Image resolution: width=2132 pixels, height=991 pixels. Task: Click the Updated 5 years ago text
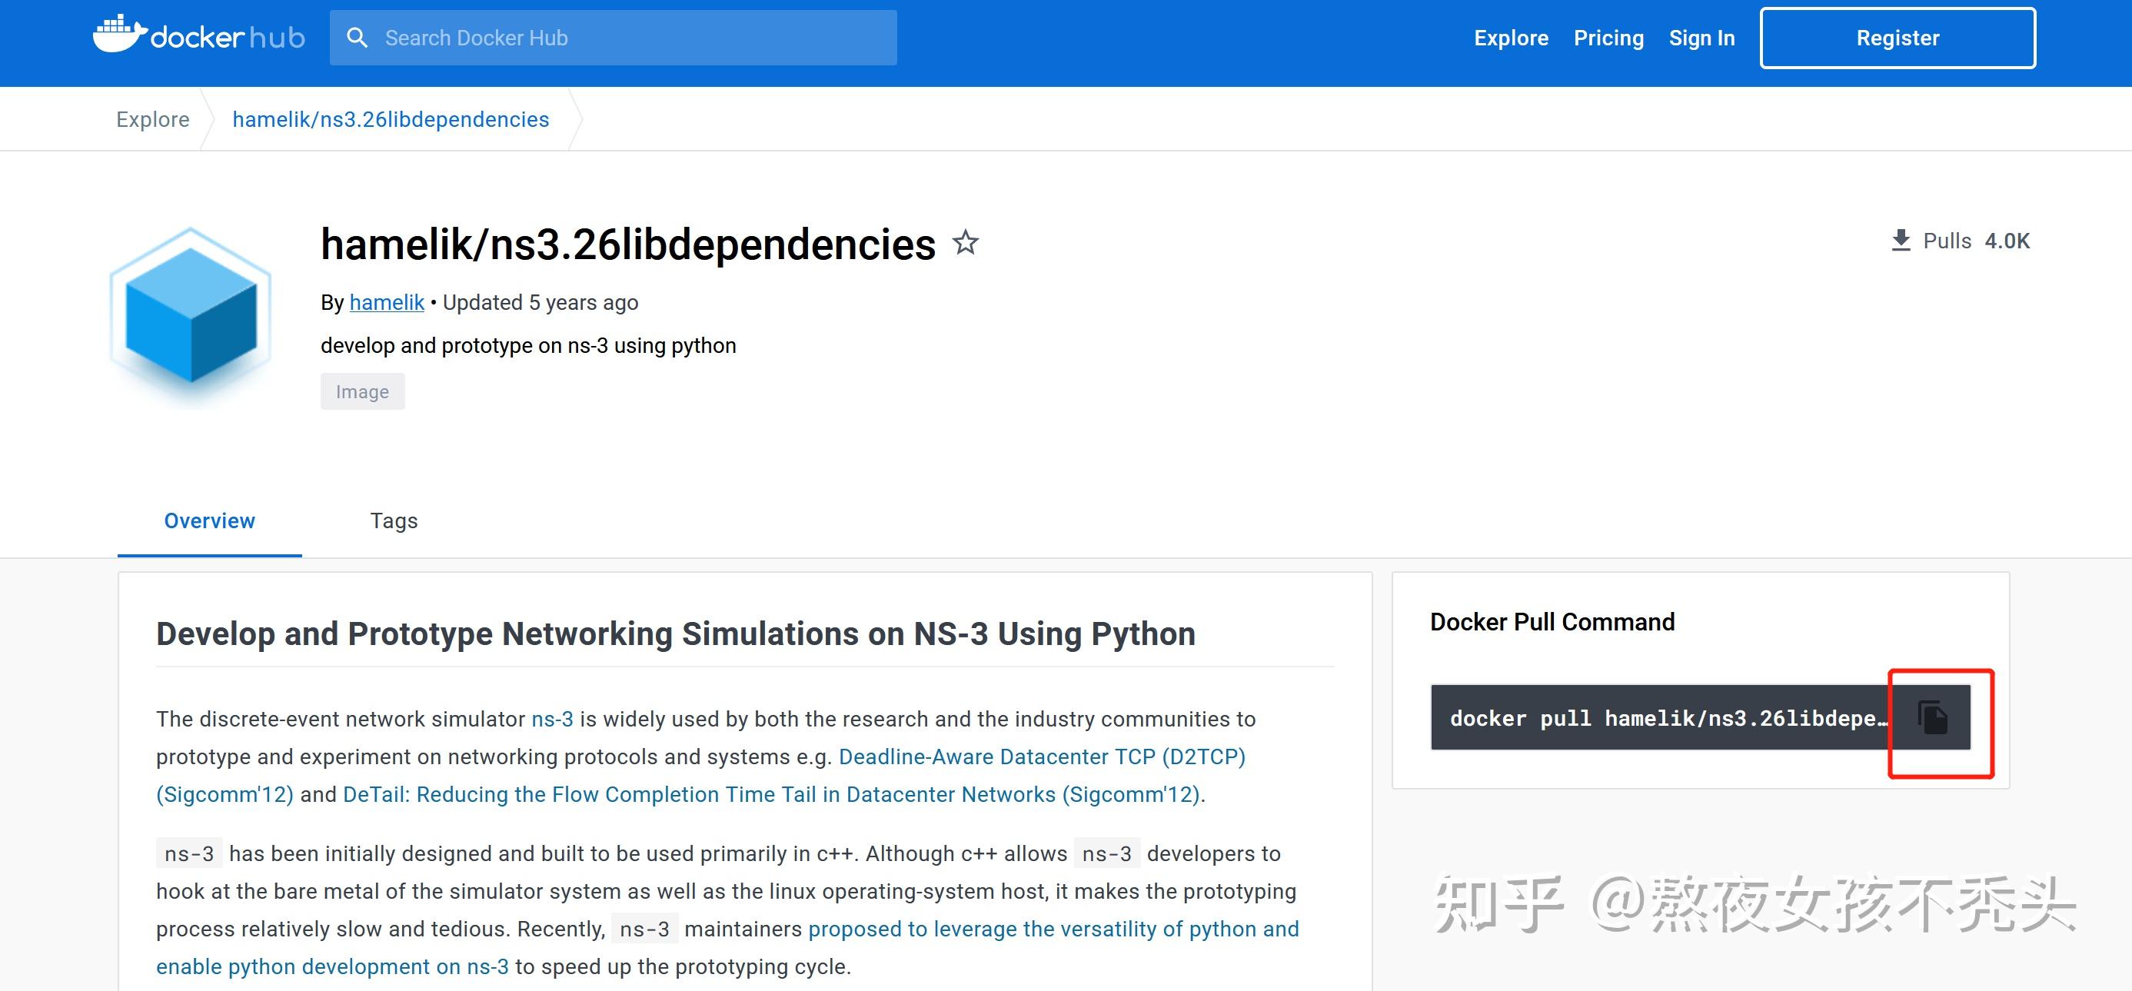click(540, 302)
